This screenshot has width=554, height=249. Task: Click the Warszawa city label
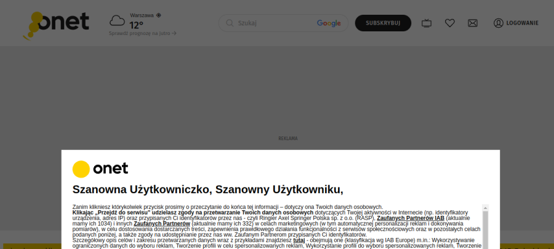point(142,15)
